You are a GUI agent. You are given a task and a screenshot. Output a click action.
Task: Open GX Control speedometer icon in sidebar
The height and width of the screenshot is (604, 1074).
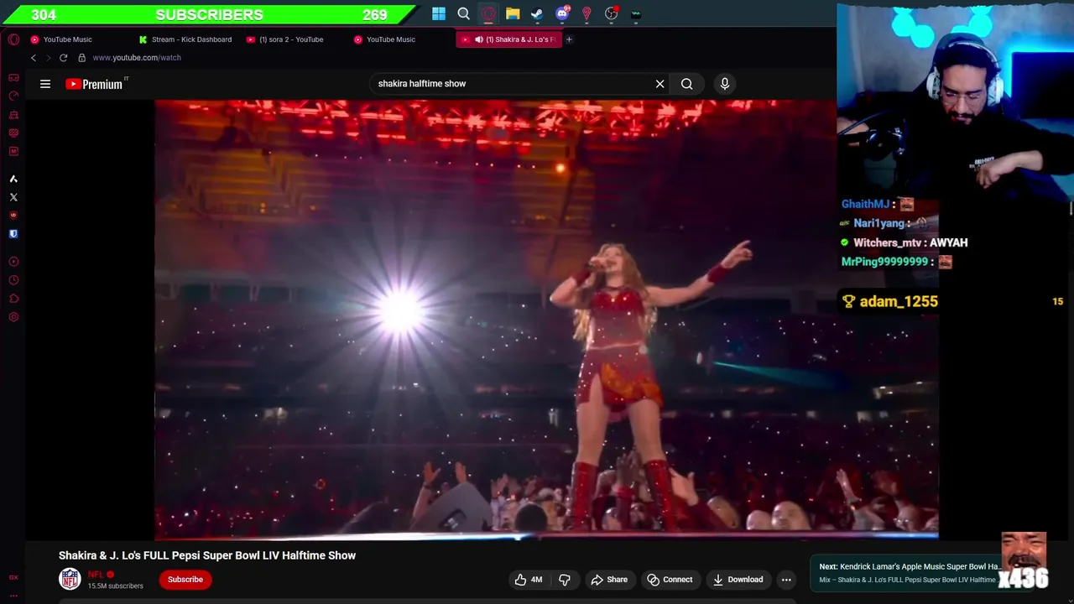click(x=13, y=96)
